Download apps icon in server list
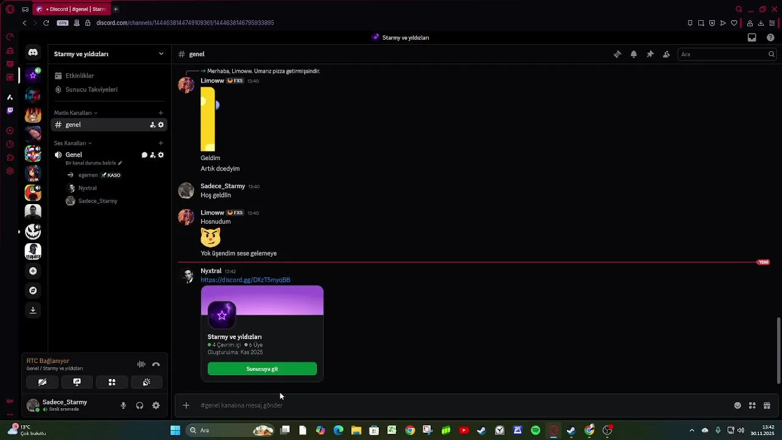782x440 pixels. 33,310
